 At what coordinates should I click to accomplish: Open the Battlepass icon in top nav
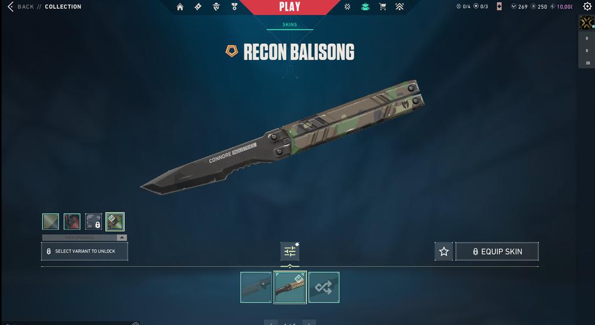pos(198,6)
